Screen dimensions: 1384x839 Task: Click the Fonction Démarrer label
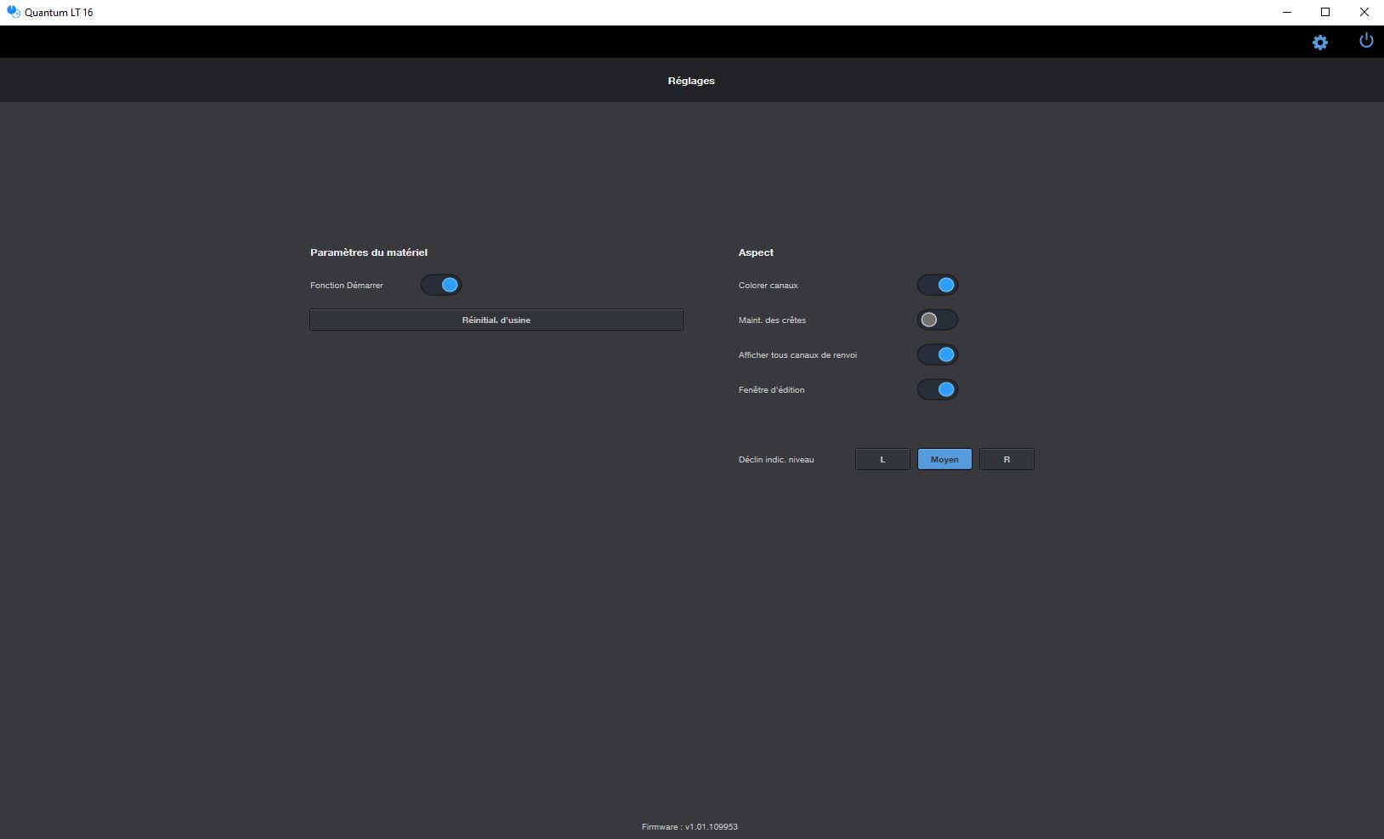347,285
